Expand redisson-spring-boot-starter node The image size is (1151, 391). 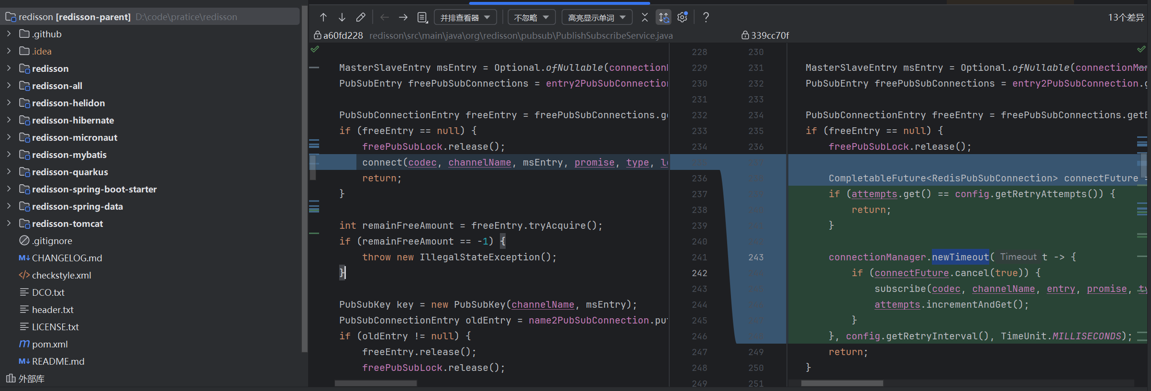click(9, 189)
